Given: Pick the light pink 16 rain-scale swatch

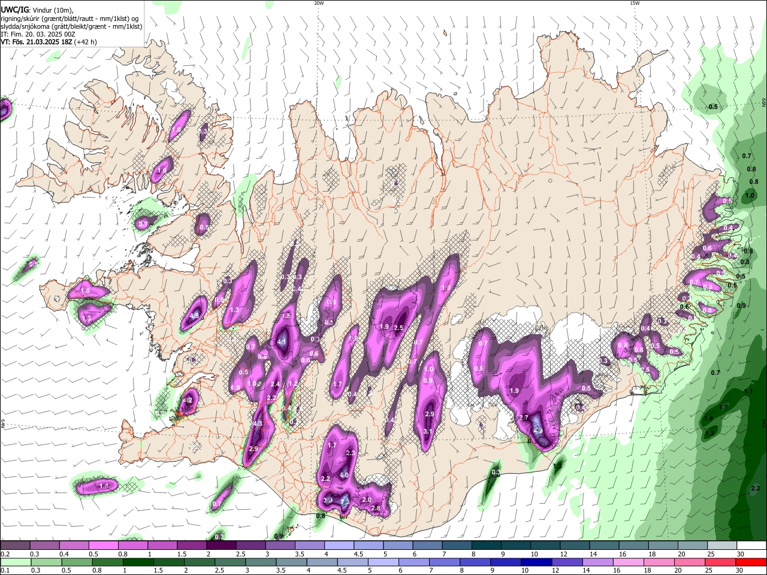Looking at the screenshot, I should tap(629, 562).
